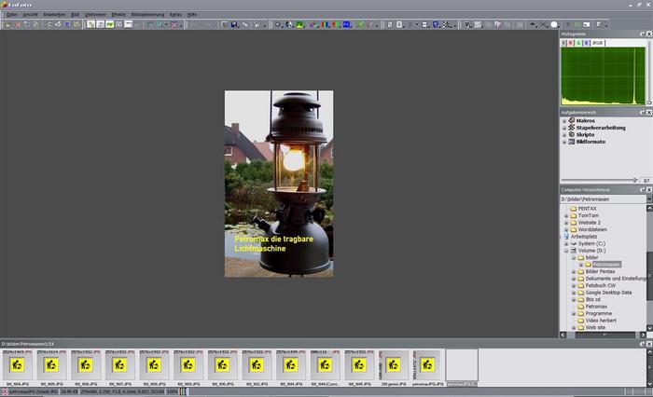Select the Programme folder

599,313
